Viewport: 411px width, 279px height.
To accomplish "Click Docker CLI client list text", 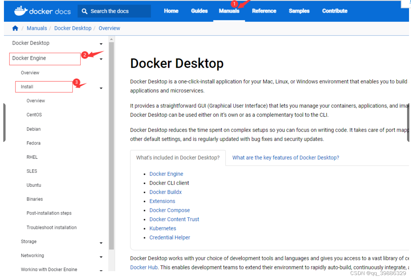I will (169, 183).
